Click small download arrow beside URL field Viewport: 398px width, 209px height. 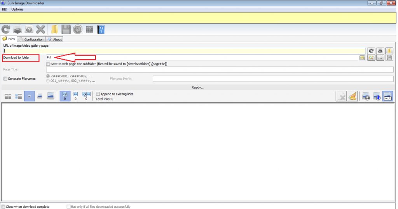380,51
